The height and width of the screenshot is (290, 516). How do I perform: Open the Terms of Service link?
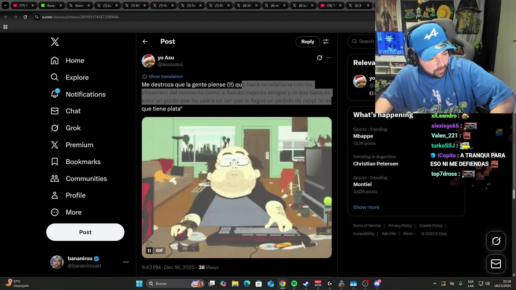tap(367, 226)
